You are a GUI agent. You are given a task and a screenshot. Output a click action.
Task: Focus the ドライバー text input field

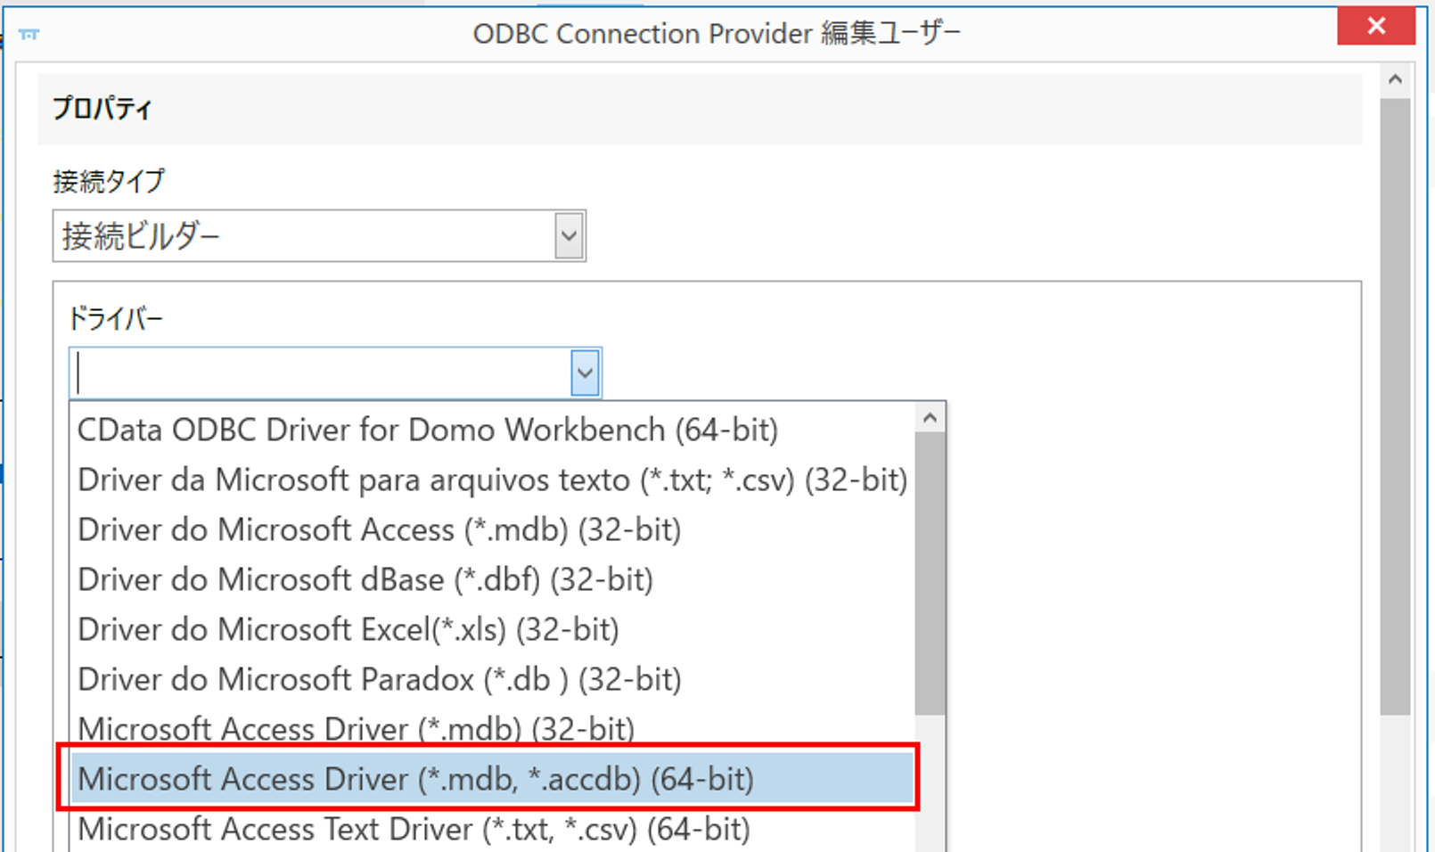pyautogui.click(x=321, y=373)
